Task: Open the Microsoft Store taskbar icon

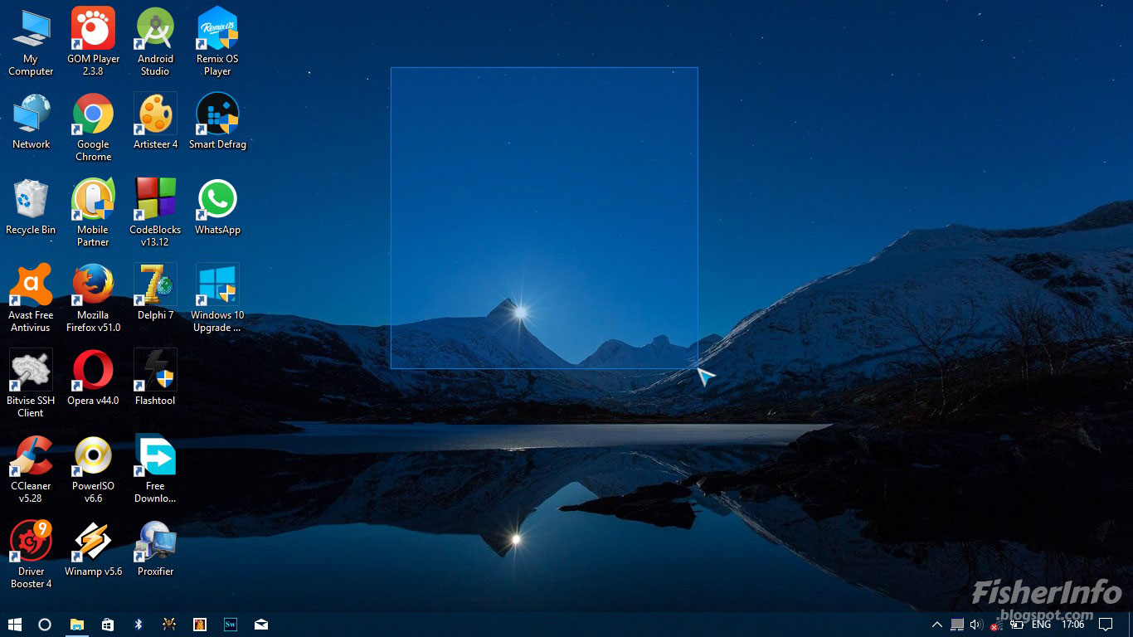Action: click(108, 625)
